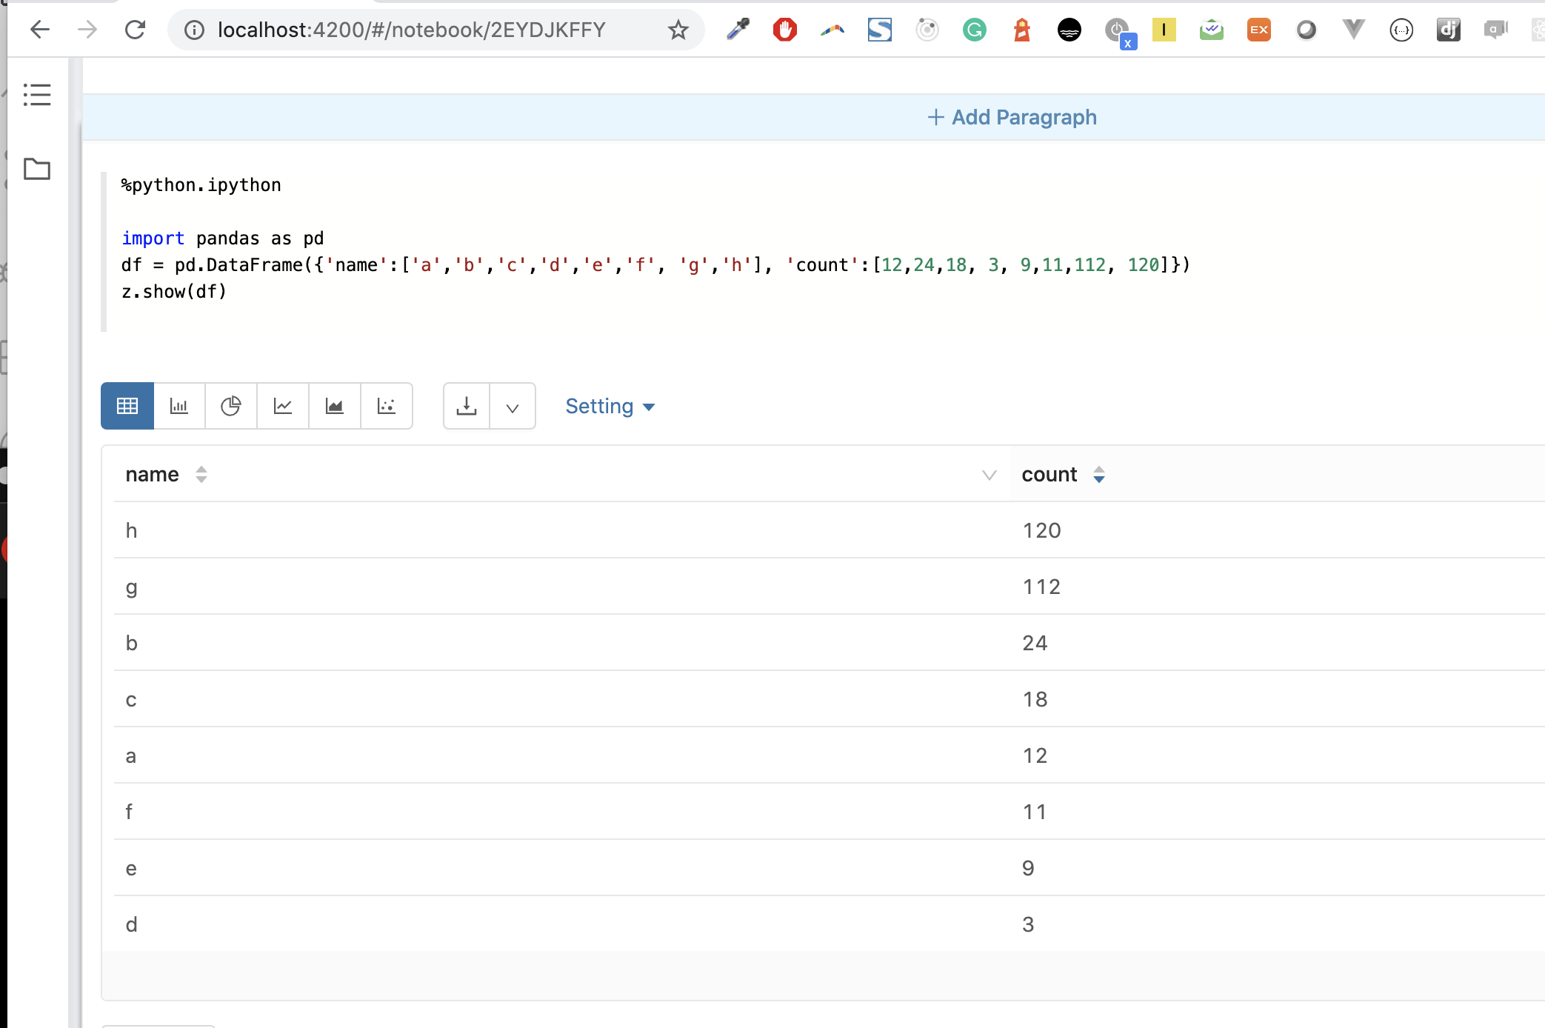Open the Grammarly extension icon
This screenshot has width=1545, height=1028.
pyautogui.click(x=975, y=30)
